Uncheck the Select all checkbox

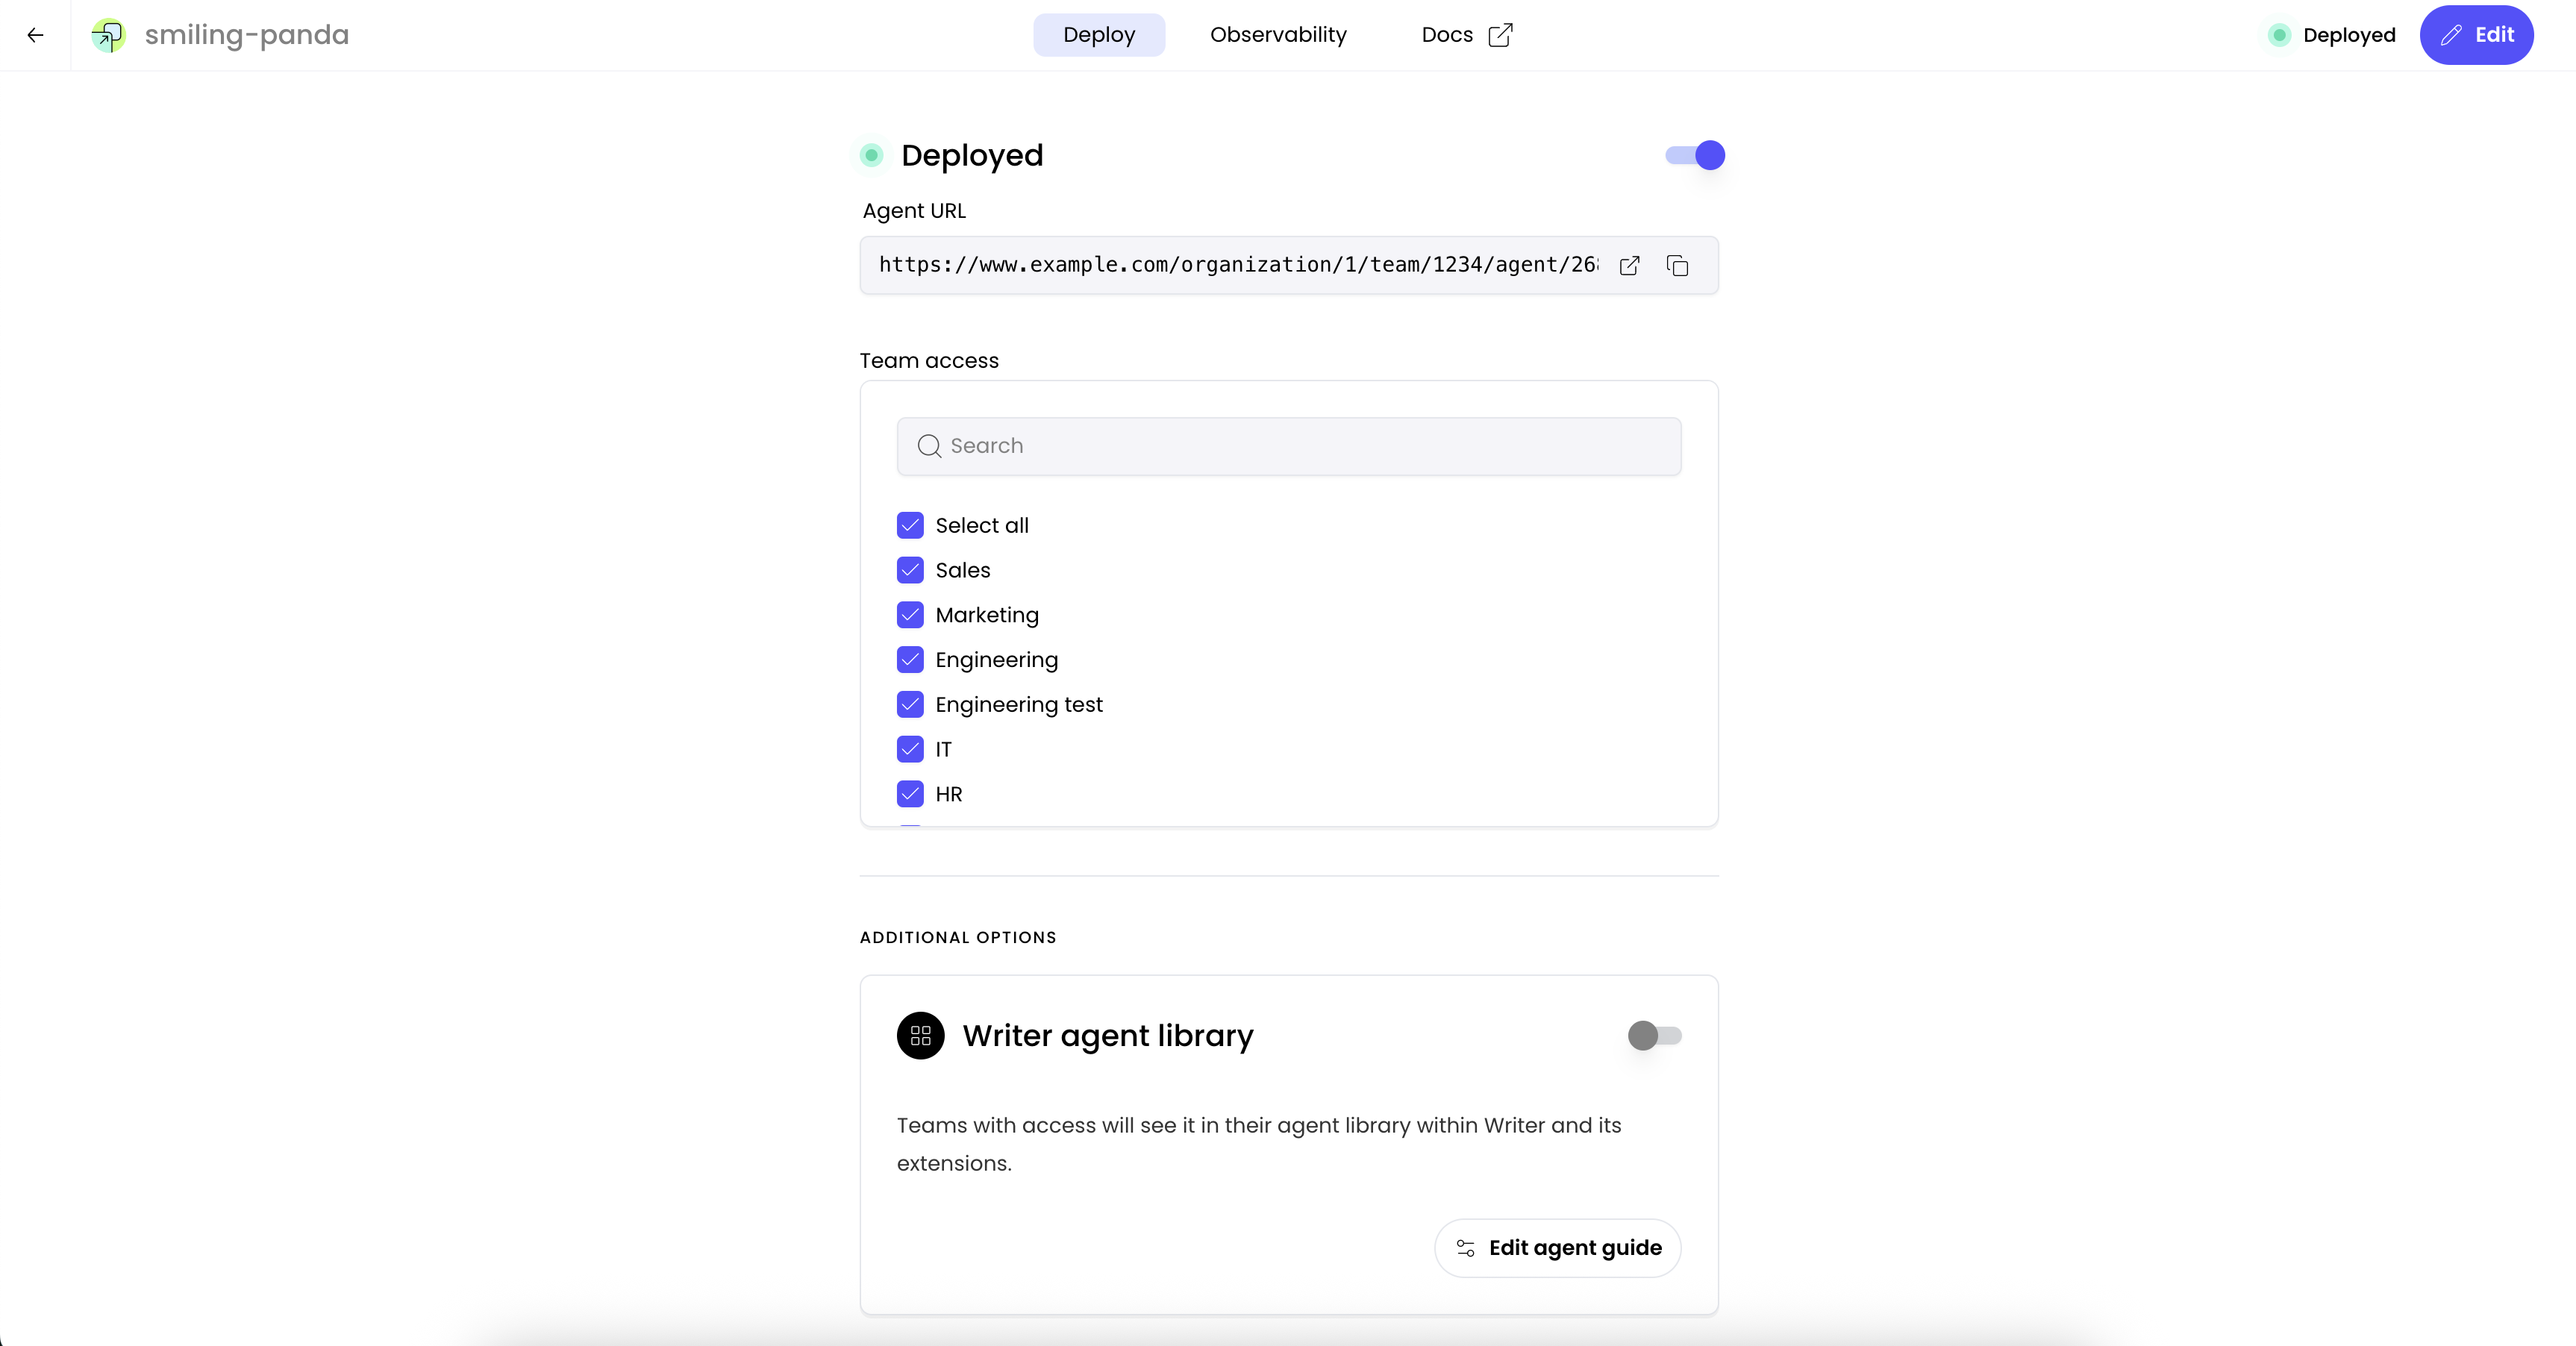coord(910,525)
